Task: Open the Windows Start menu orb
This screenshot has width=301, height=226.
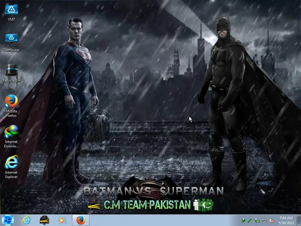Action: pos(8,220)
